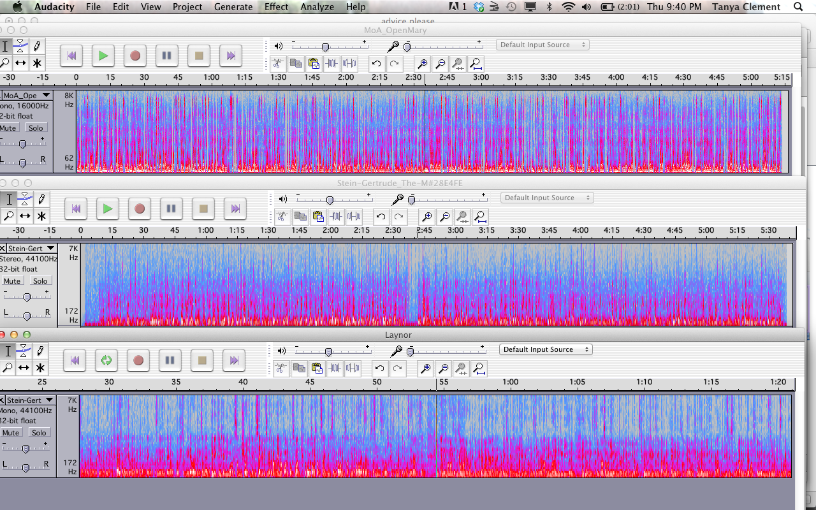Open Spotlight search in menu bar
The image size is (816, 510).
(x=799, y=7)
